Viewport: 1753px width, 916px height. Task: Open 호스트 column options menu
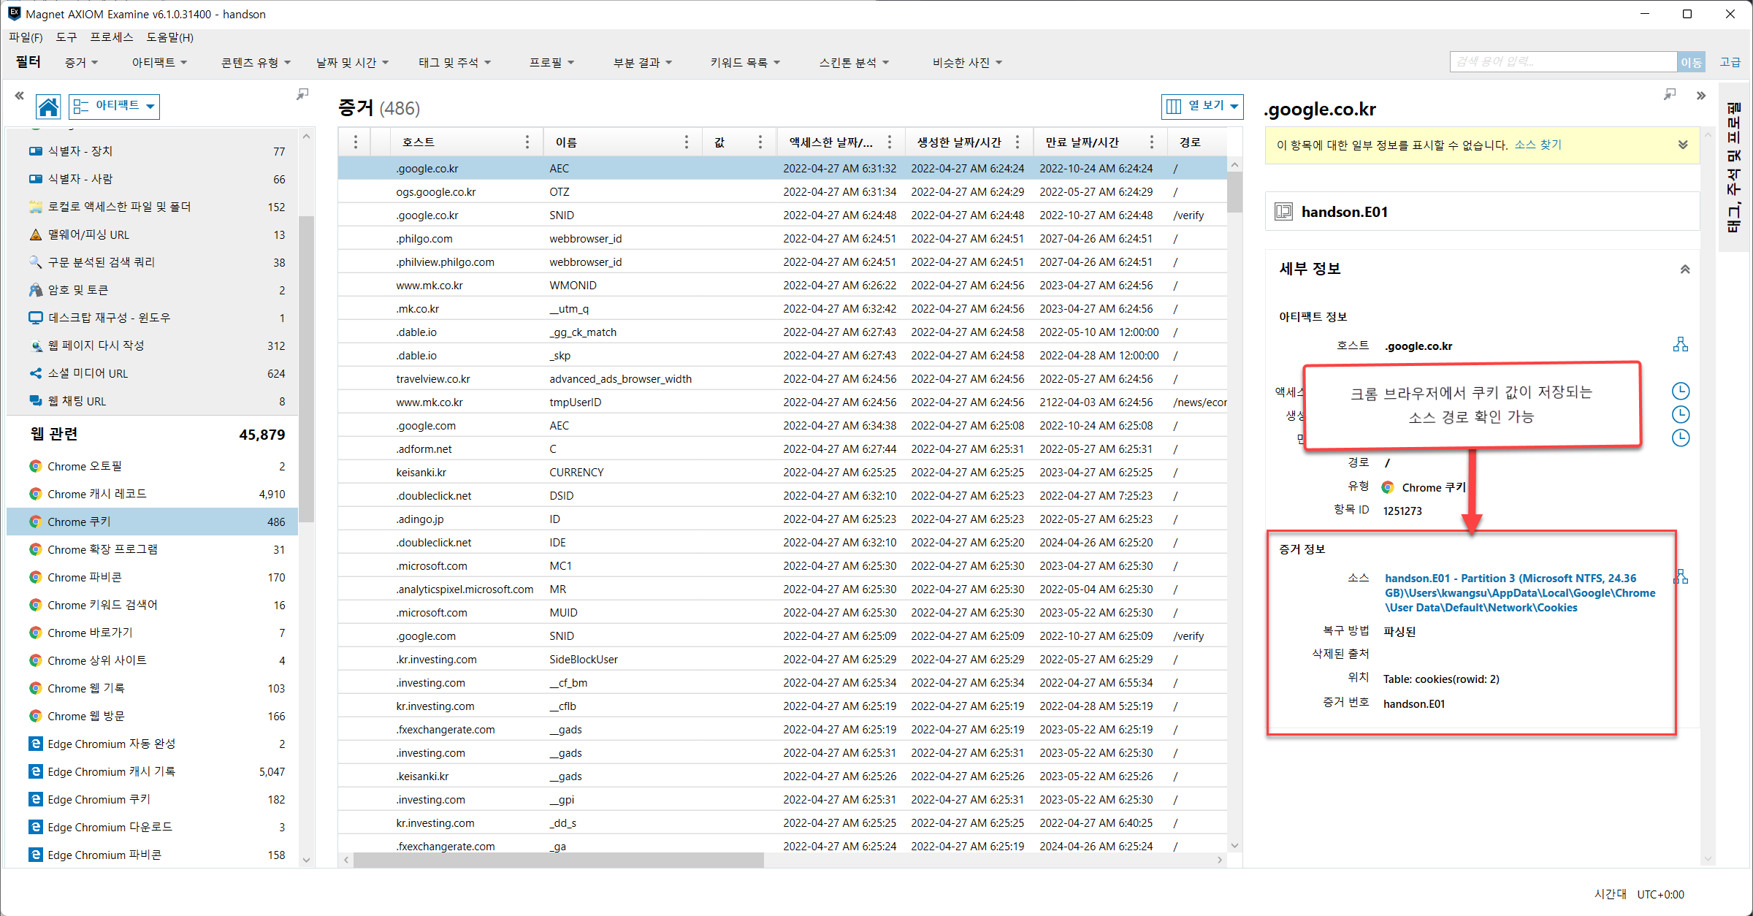(527, 142)
